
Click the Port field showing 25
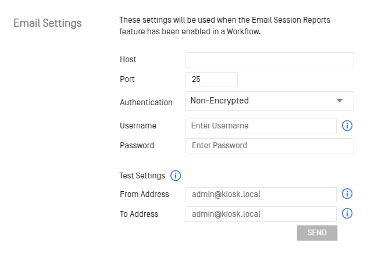(212, 80)
